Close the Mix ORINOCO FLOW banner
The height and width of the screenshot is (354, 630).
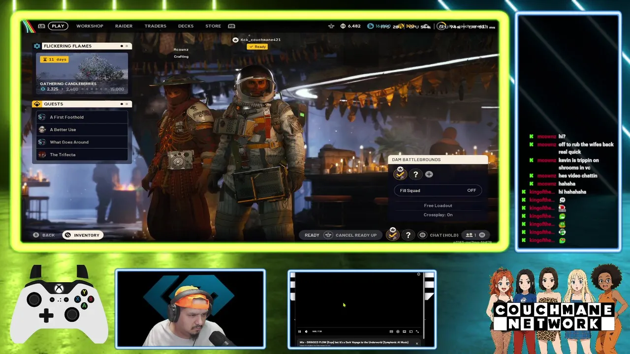pyautogui.click(x=417, y=343)
